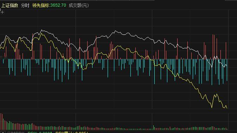The image size is (237, 133).
Task: Click the 领先指标 leading indicator label
Action: 40,5
